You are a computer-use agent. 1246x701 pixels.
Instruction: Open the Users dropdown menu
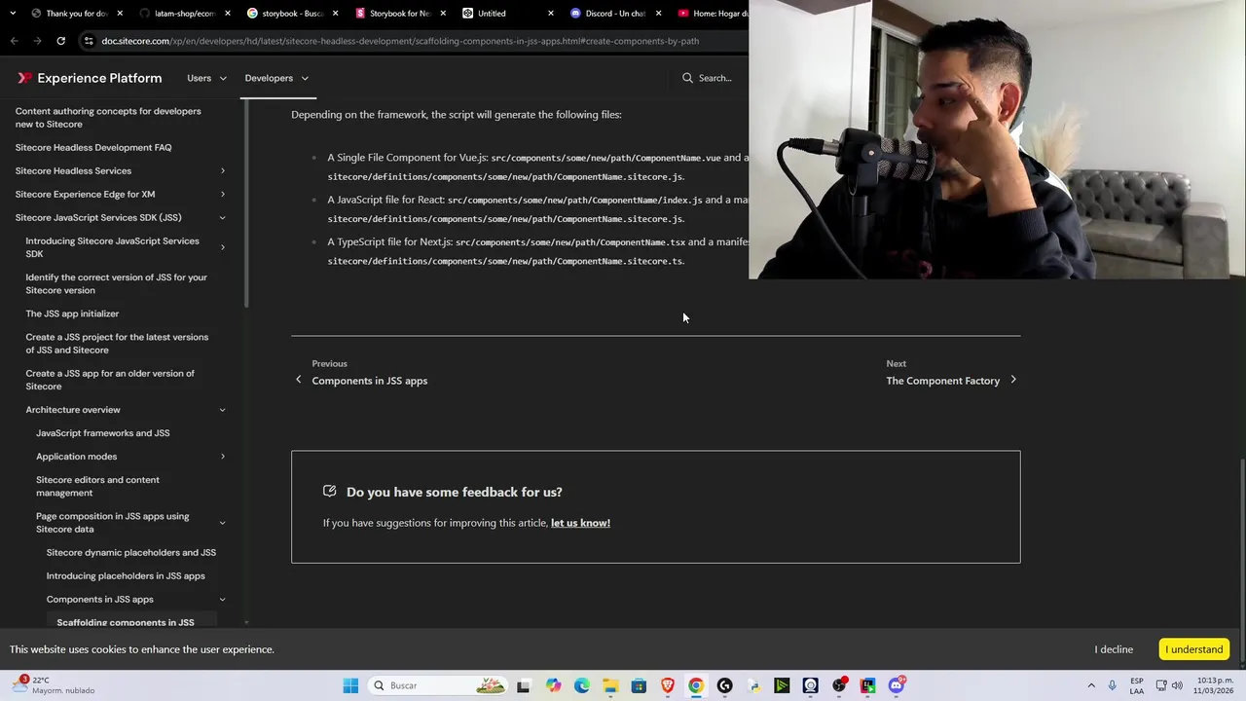click(x=206, y=78)
